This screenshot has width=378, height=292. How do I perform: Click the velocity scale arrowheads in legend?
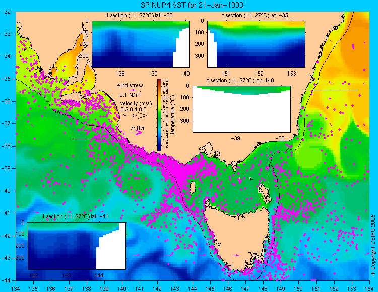[136, 116]
